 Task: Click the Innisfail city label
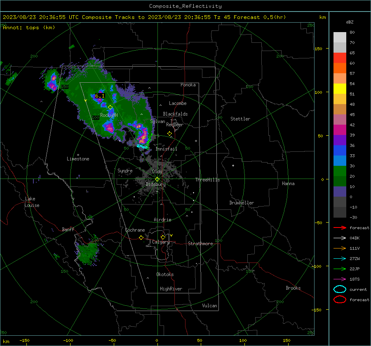click(166, 149)
